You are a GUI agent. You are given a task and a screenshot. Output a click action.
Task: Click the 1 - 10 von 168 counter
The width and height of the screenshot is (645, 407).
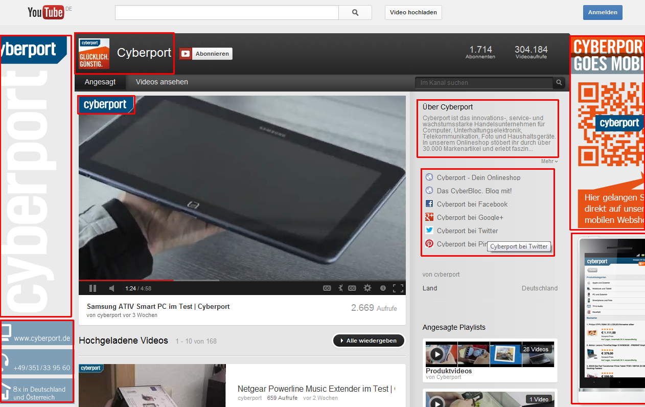coord(196,341)
